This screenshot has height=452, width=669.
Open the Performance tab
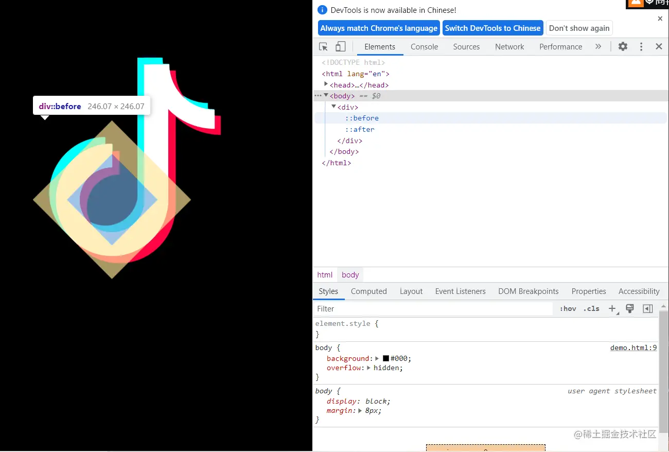tap(560, 46)
